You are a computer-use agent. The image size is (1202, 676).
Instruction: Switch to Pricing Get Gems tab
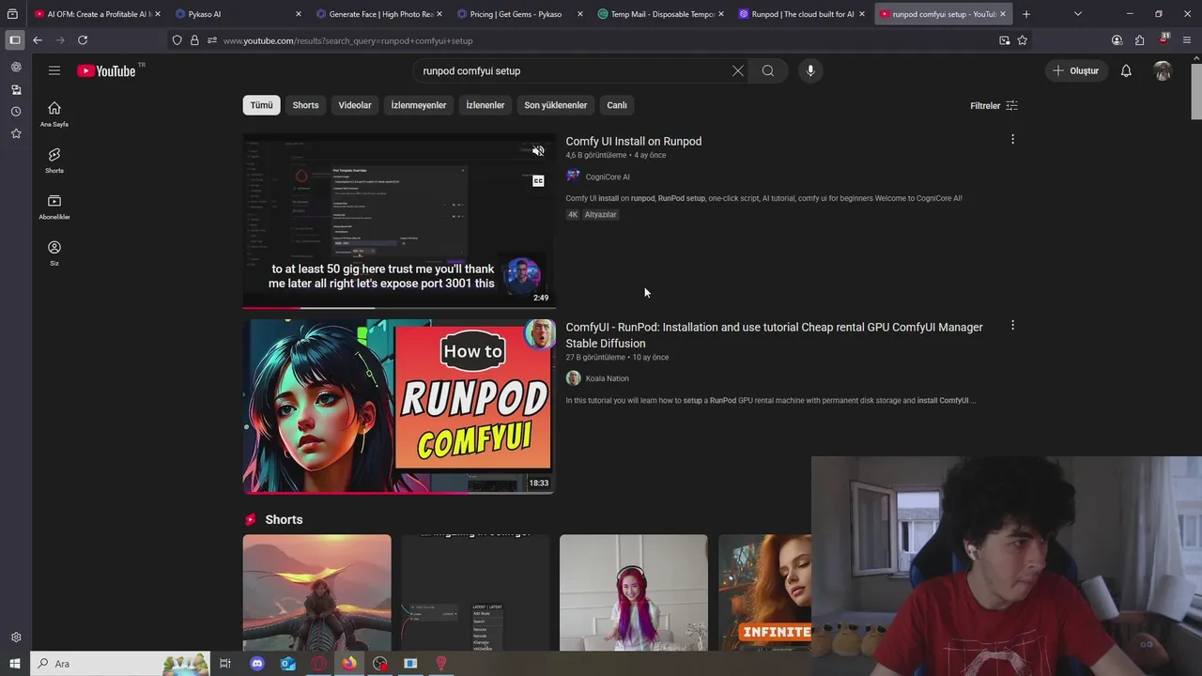point(520,14)
